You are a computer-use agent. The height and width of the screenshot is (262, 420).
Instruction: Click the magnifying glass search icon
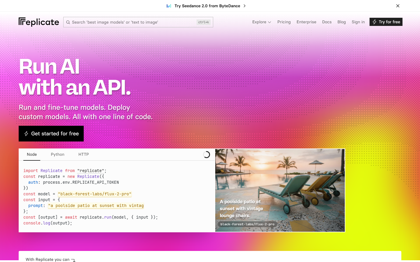(x=68, y=22)
